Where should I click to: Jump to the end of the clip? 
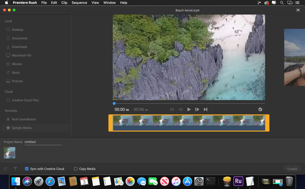pyautogui.click(x=206, y=109)
